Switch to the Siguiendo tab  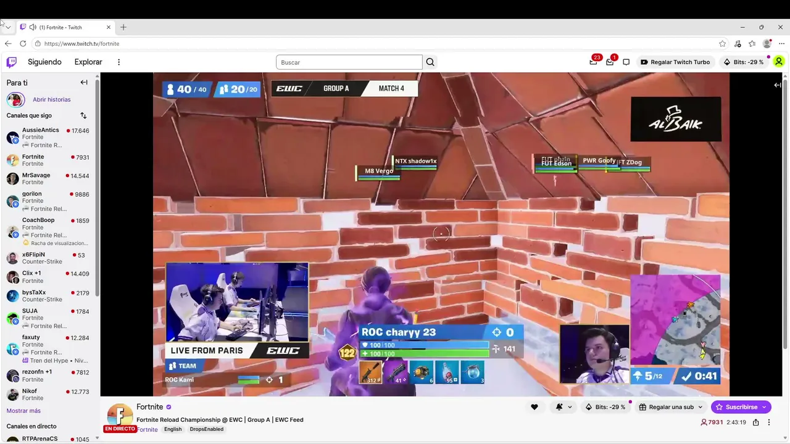point(44,62)
